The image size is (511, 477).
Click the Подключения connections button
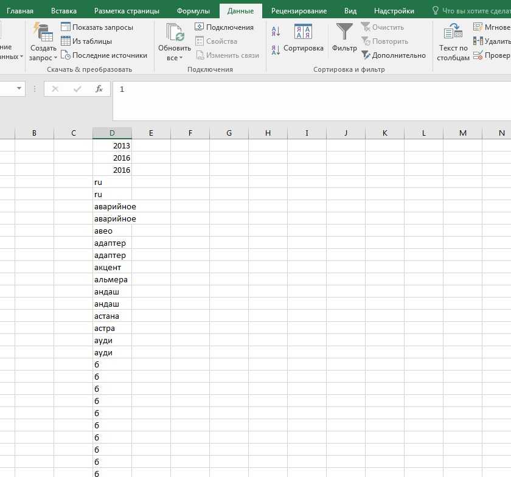[224, 27]
